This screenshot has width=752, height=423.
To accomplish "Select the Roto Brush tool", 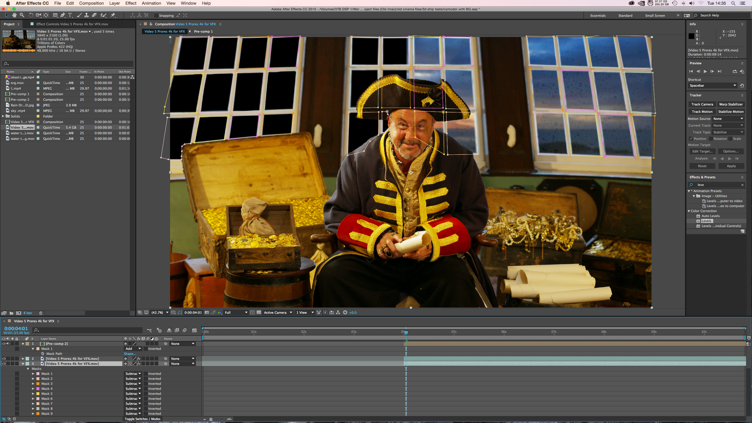I will click(x=103, y=15).
